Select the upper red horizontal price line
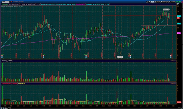The image size is (183, 109). click(x=139, y=16)
